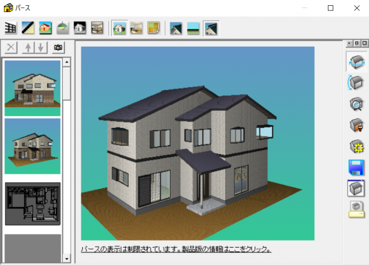Open front view house thumbnail
The width and height of the screenshot is (369, 265).
click(x=33, y=88)
